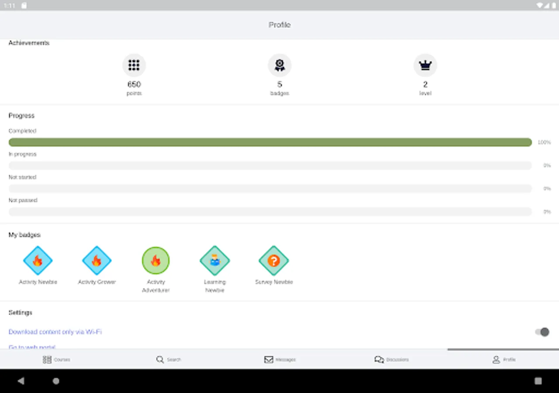Viewport: 559px width, 393px height.
Task: Click the Settings heading
Action: [21, 313]
